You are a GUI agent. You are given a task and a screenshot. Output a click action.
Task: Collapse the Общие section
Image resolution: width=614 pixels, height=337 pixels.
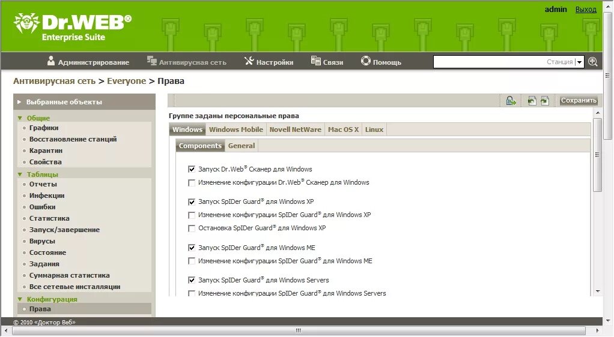(20, 118)
